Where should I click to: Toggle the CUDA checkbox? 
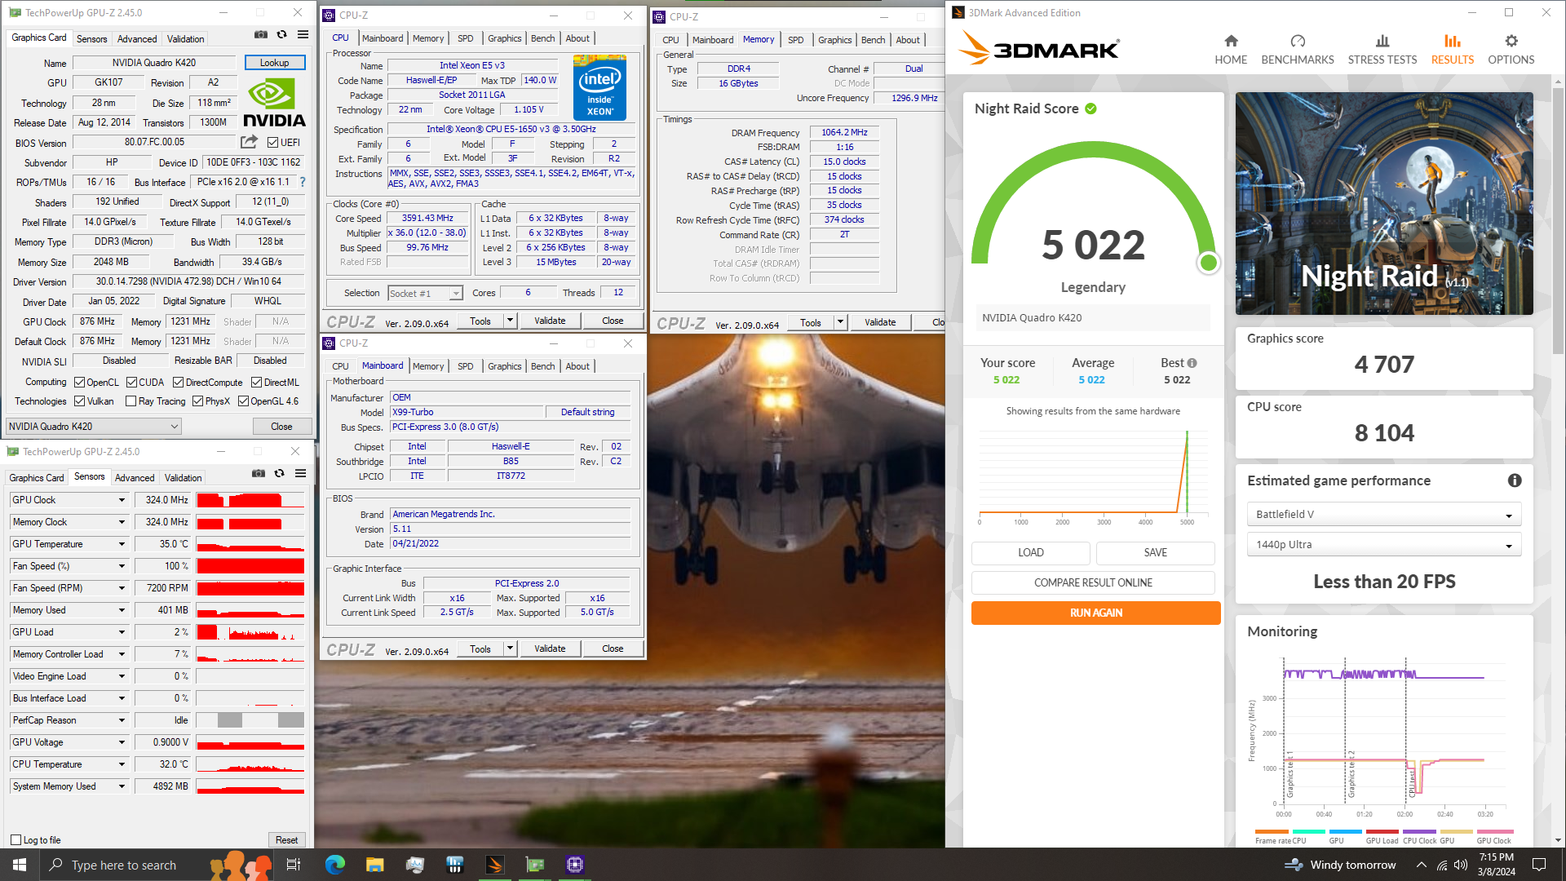point(130,382)
